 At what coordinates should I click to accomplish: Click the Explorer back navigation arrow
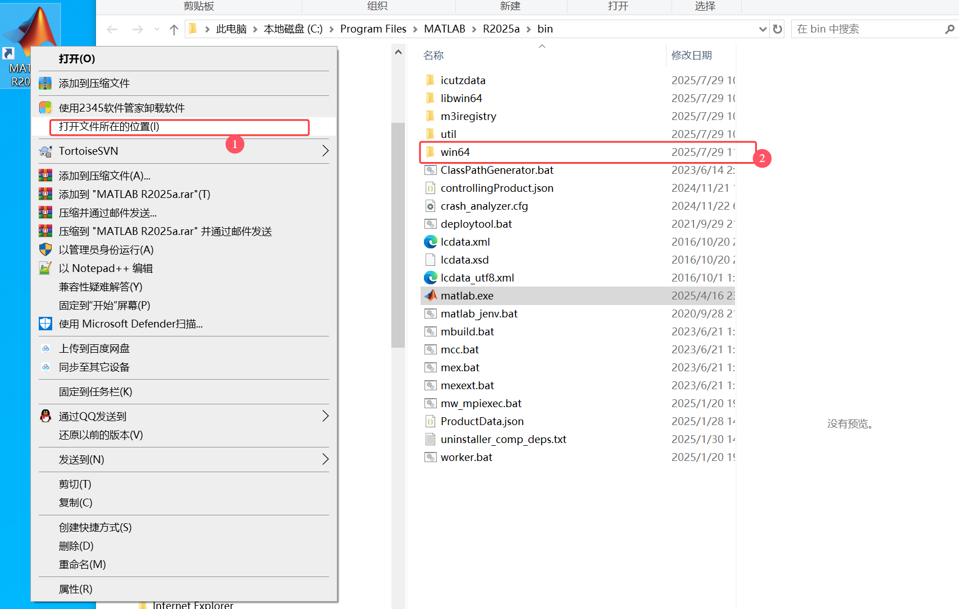click(x=112, y=29)
